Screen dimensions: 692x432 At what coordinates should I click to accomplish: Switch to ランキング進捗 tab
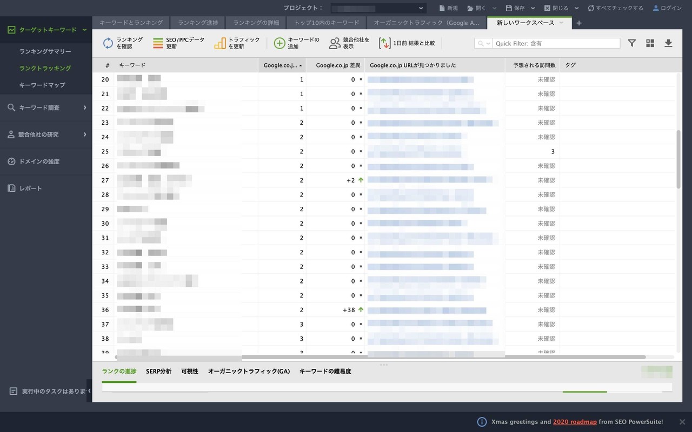click(x=198, y=23)
